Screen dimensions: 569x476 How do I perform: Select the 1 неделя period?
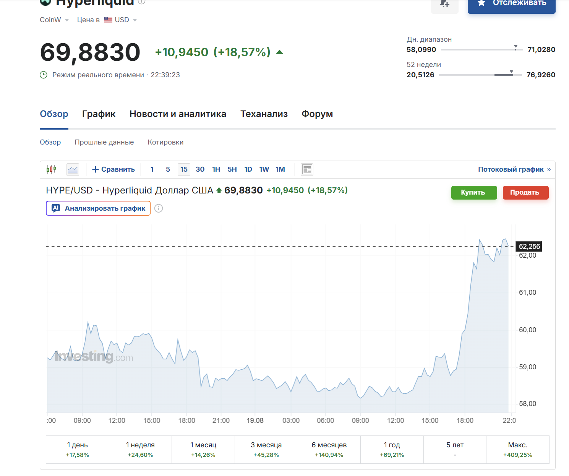[x=140, y=450]
